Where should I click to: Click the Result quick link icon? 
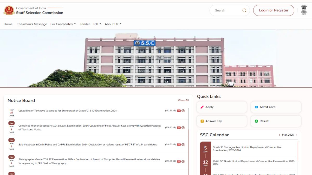256,121
